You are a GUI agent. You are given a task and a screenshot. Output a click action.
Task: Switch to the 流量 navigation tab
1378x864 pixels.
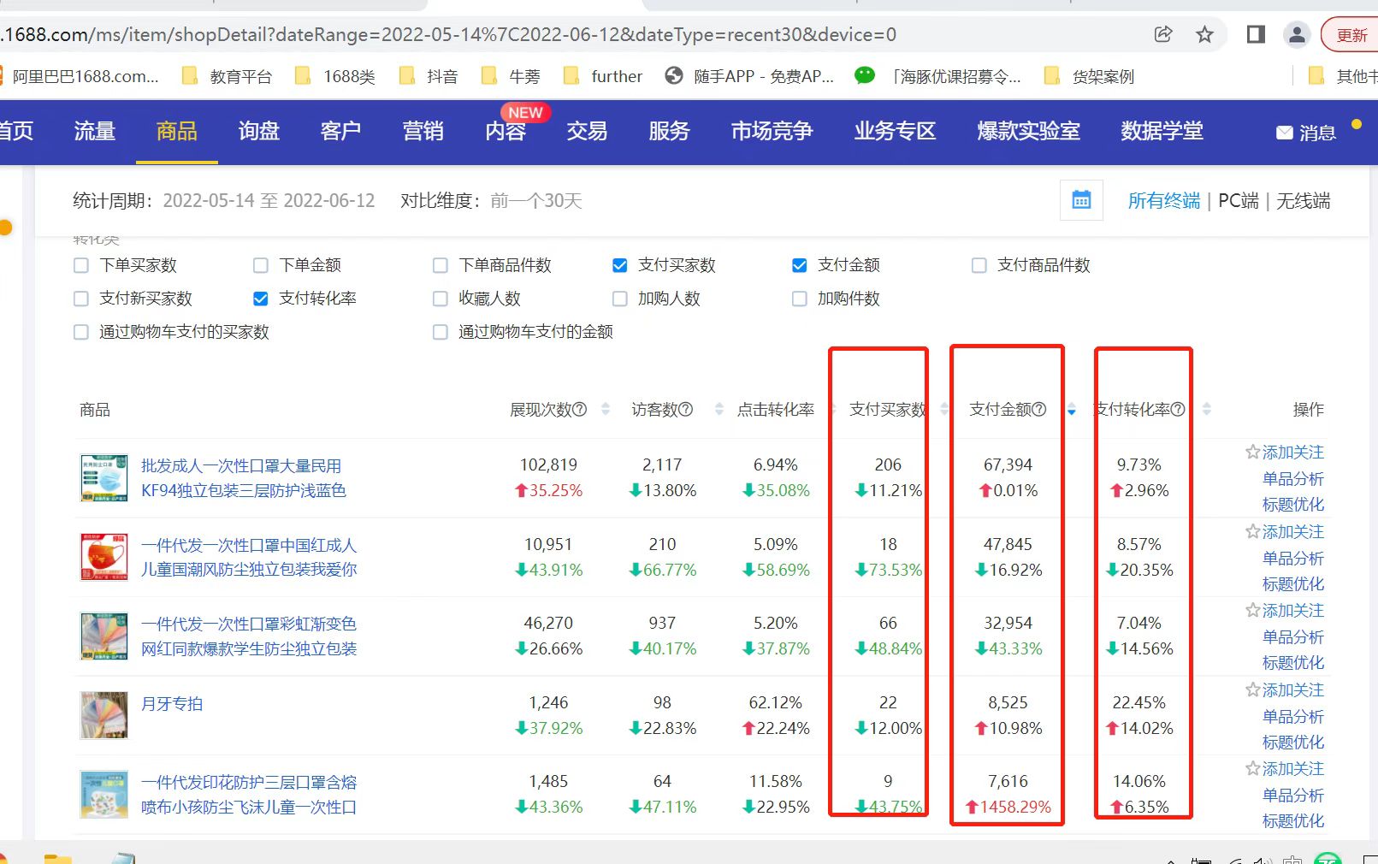pyautogui.click(x=94, y=131)
